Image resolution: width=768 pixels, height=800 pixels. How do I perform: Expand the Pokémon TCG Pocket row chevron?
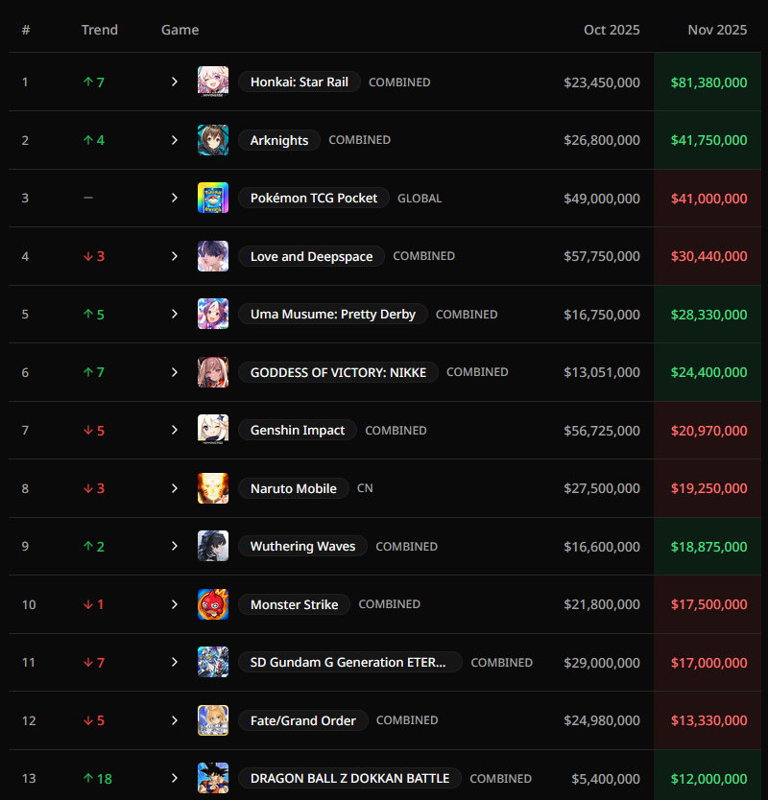point(175,198)
